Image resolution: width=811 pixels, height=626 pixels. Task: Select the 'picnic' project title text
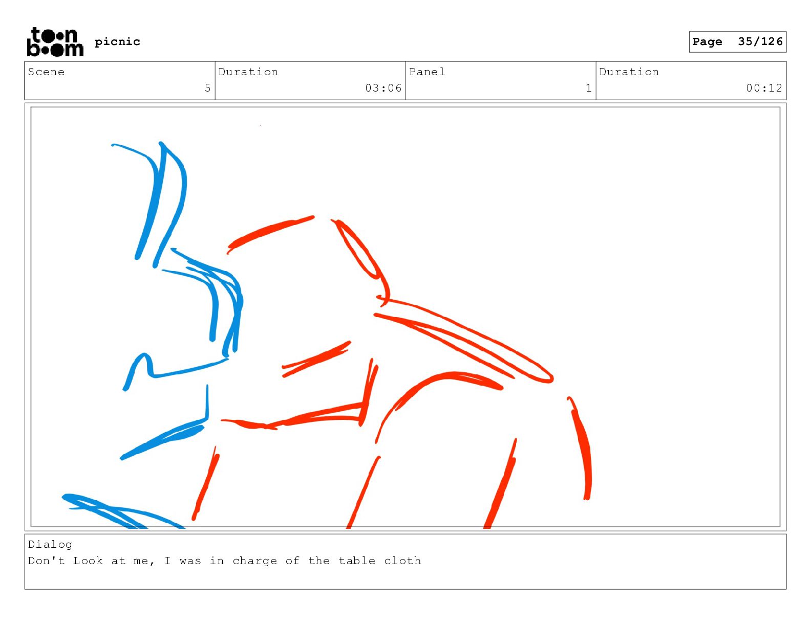point(117,41)
